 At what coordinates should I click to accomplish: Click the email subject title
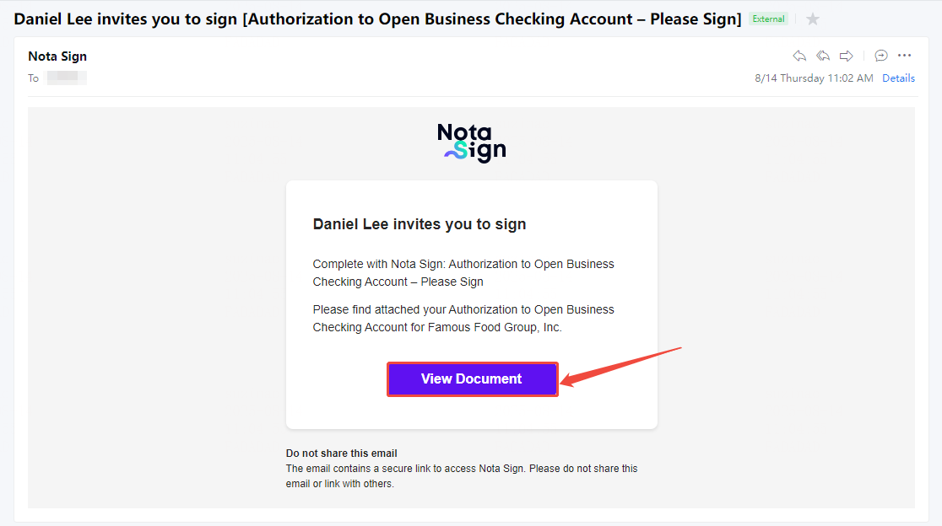(377, 19)
